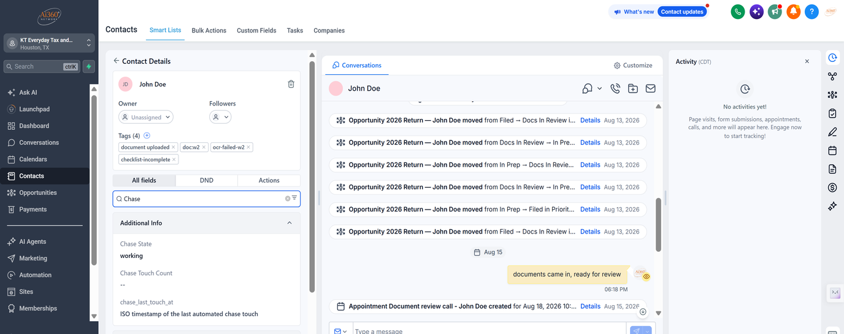Open the Bulk Actions tab

point(209,31)
